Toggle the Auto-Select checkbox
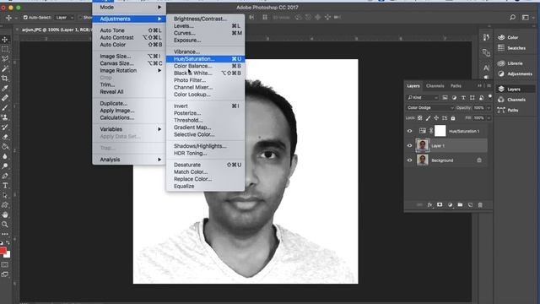This screenshot has height=304, width=540. [25, 17]
